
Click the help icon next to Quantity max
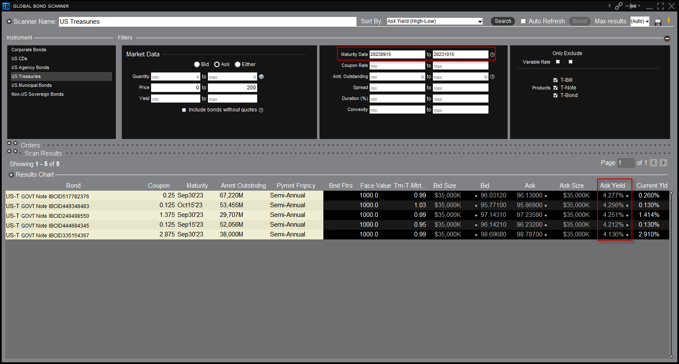click(x=261, y=77)
